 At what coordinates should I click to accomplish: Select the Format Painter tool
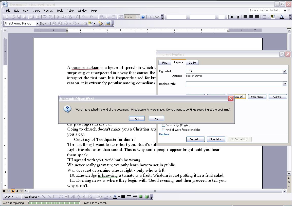point(76,17)
